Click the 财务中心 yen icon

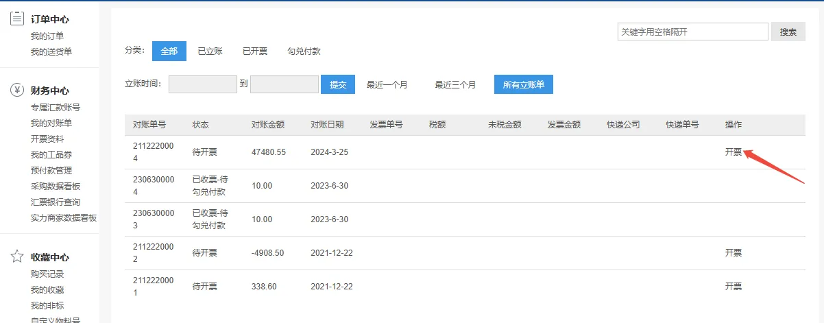17,90
